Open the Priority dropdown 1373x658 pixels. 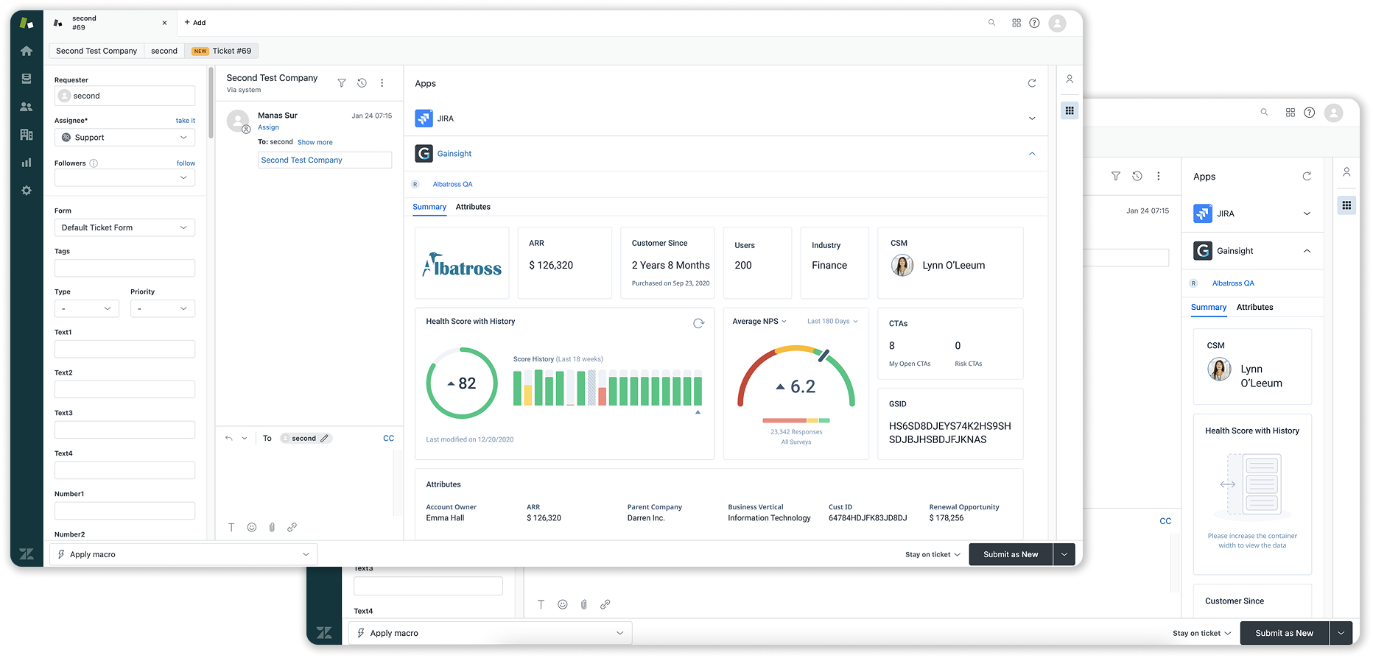coord(163,308)
